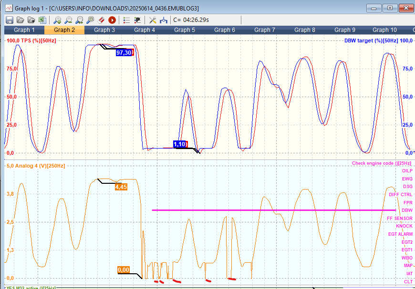Open the Graph 6 tab
This screenshot has width=415, height=289.
point(225,30)
